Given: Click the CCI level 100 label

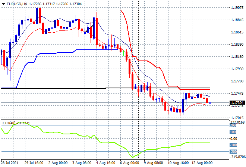Looking at the screenshot, I should click(233, 132).
